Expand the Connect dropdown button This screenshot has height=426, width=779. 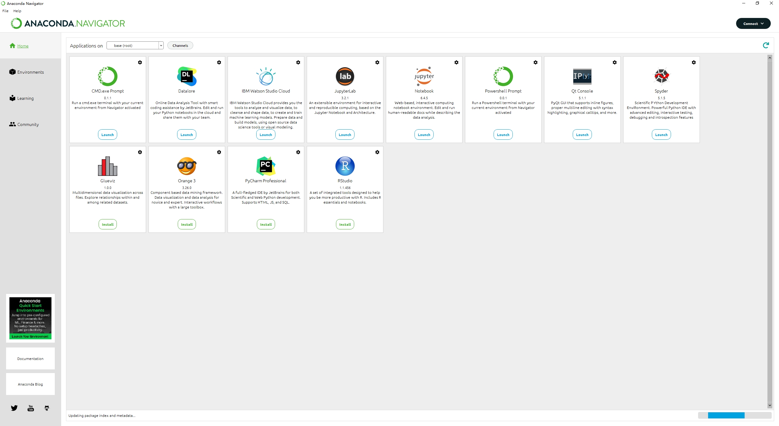[753, 23]
